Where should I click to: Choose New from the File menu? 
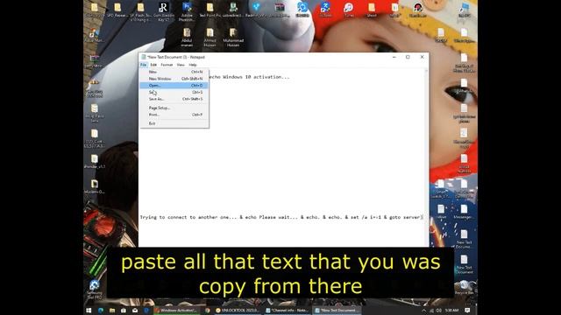[174, 72]
